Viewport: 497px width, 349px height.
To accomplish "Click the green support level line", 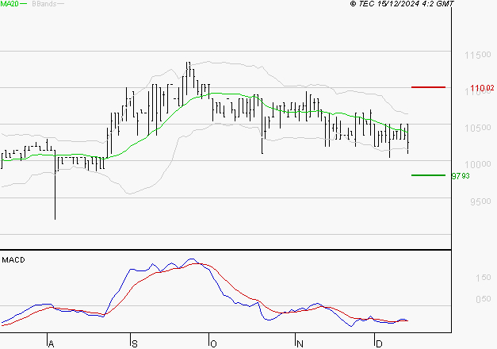I will click(428, 175).
